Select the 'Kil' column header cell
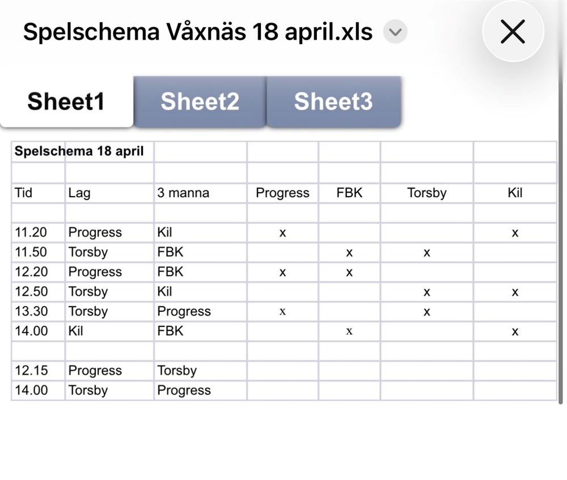567x480 pixels. click(x=515, y=193)
